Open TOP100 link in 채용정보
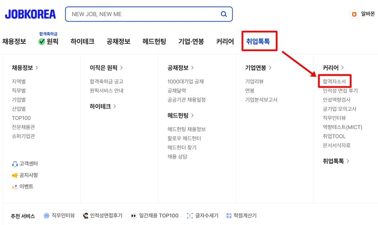 click(22, 118)
